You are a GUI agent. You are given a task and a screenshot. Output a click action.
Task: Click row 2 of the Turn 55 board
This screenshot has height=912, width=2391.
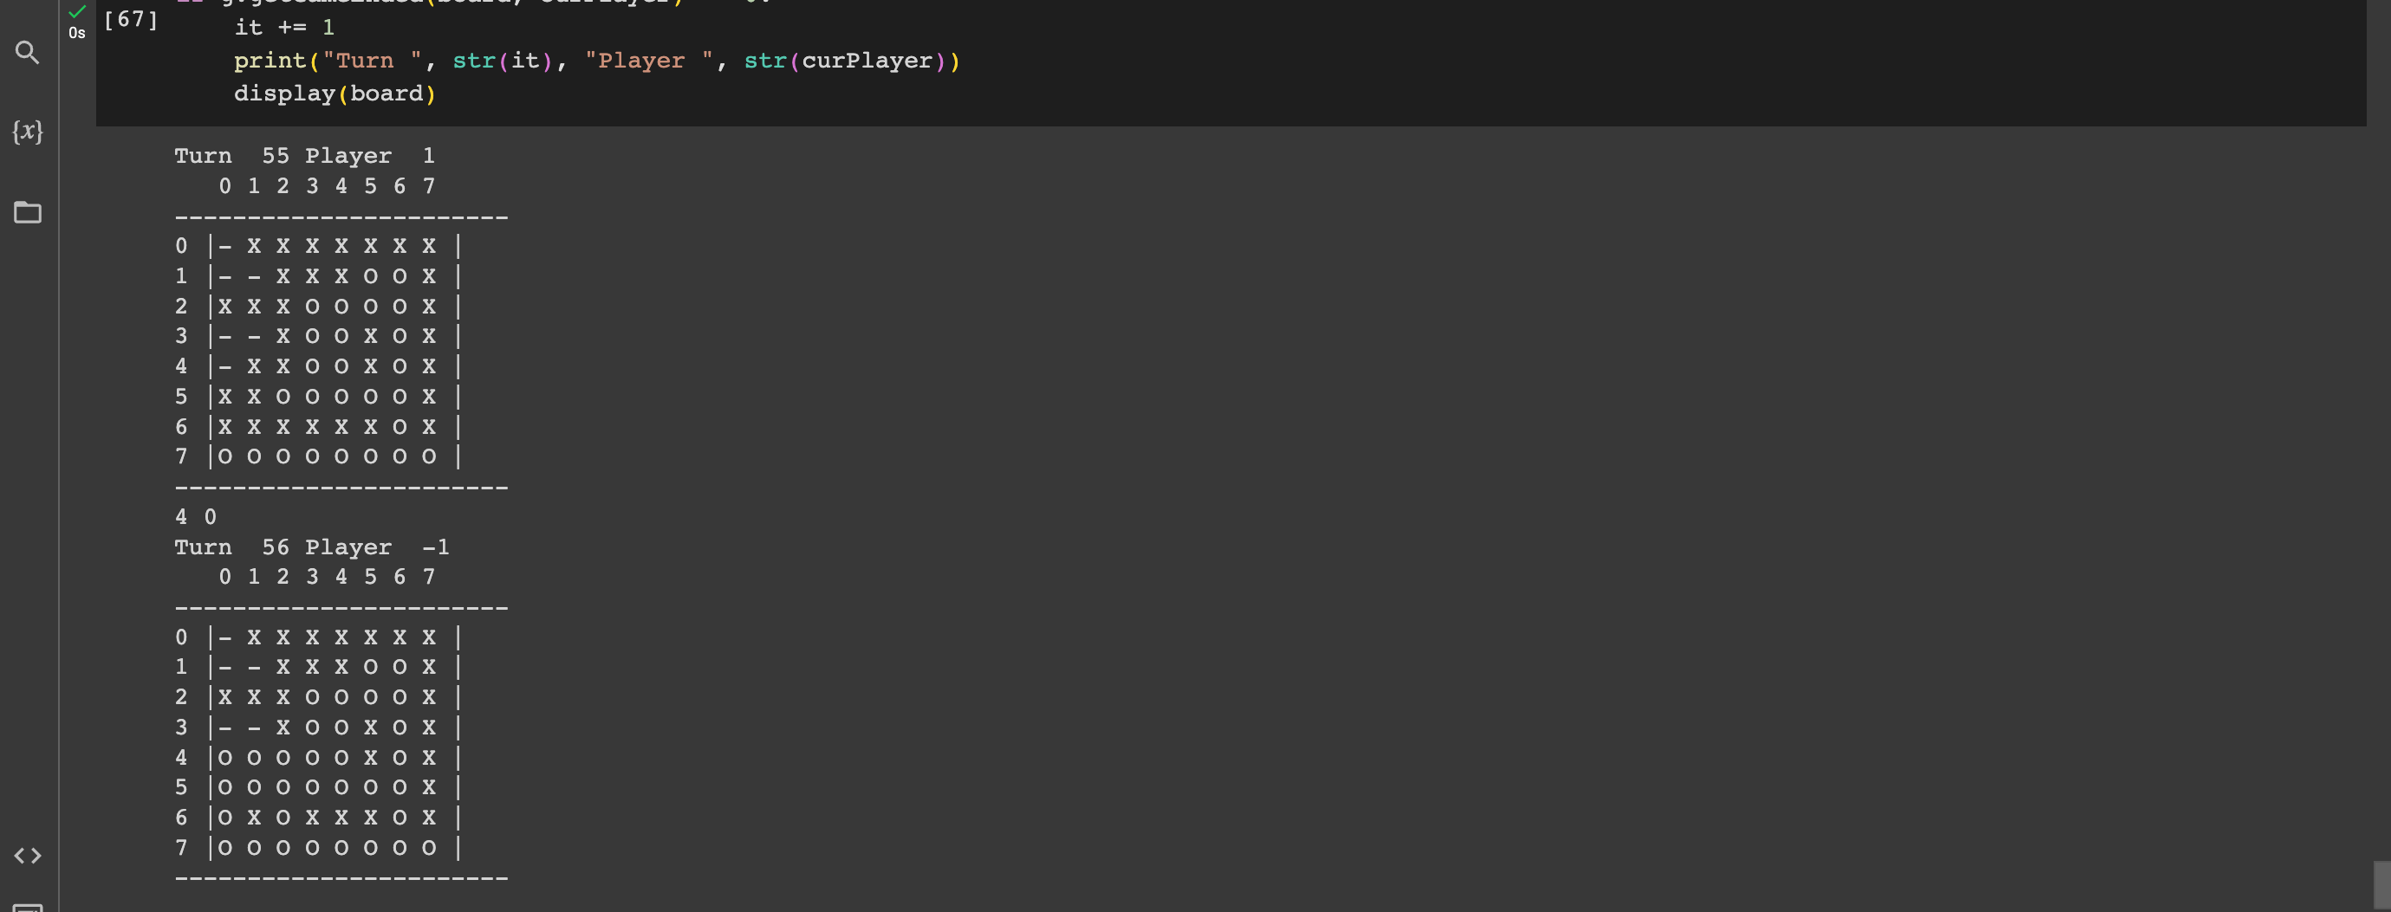(x=318, y=306)
